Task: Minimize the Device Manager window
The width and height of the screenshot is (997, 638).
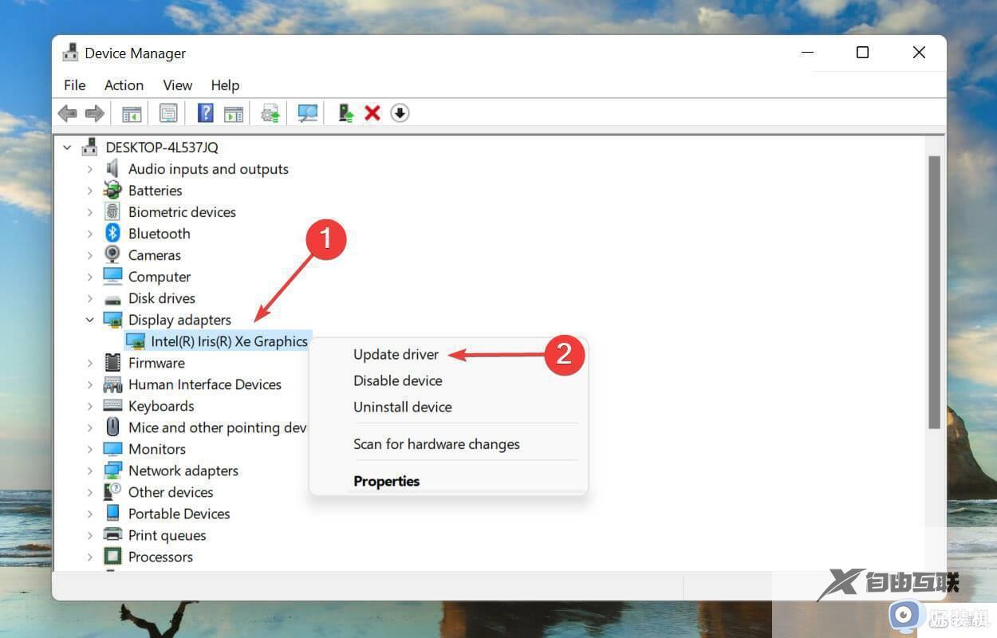Action: [807, 53]
